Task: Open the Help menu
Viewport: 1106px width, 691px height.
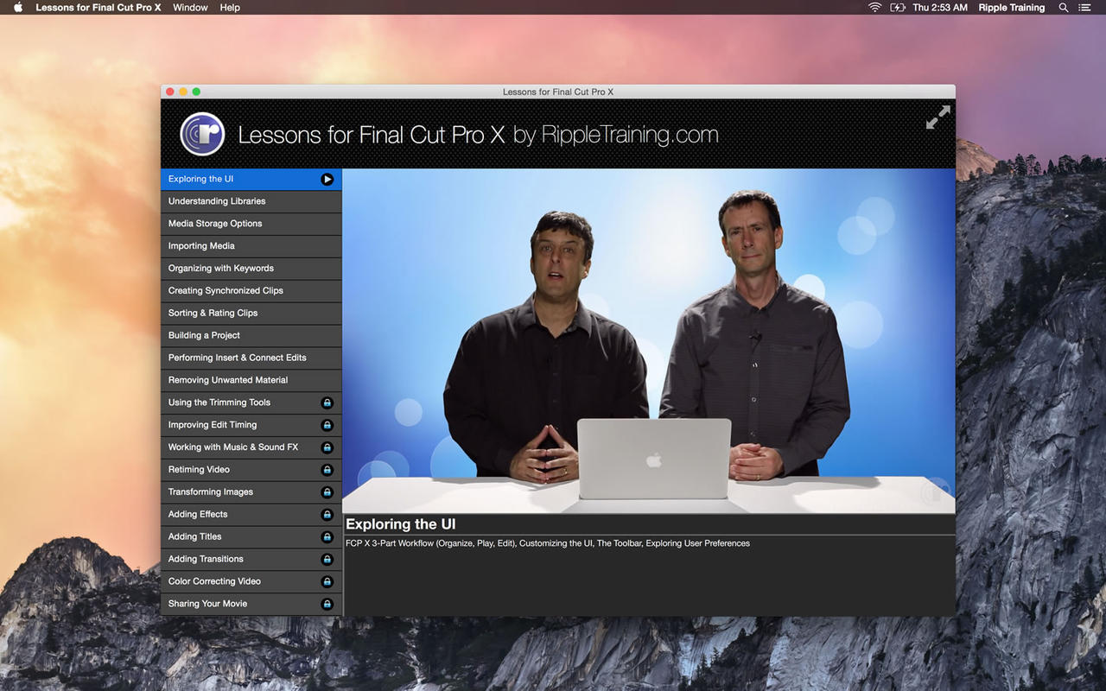Action: (x=230, y=7)
